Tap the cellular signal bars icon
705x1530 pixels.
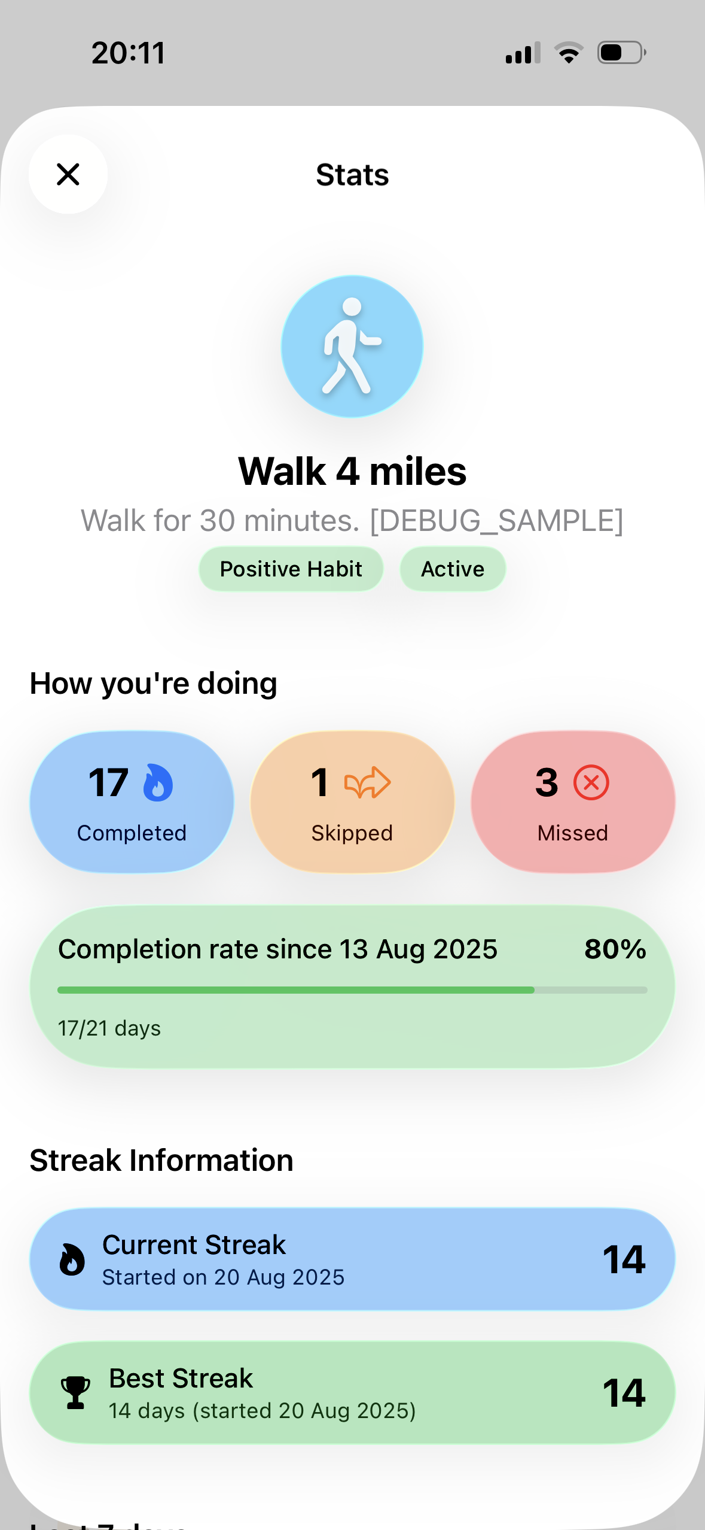[x=523, y=53]
